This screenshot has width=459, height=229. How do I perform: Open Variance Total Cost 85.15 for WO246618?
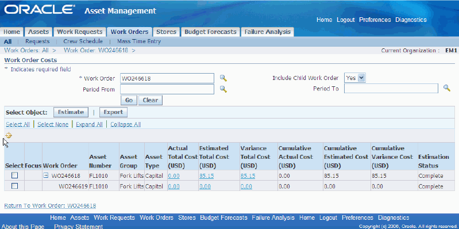click(248, 176)
